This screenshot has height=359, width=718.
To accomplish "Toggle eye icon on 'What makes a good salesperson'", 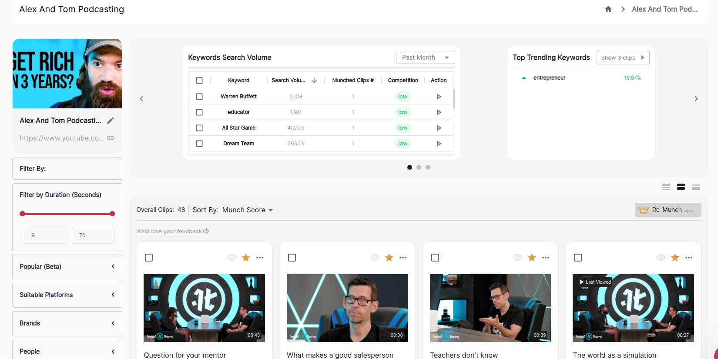I will pos(375,258).
